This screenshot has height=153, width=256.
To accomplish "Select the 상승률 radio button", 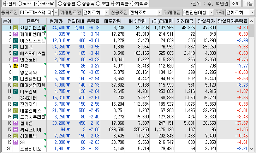I will pyautogui.click(x=60, y=4).
